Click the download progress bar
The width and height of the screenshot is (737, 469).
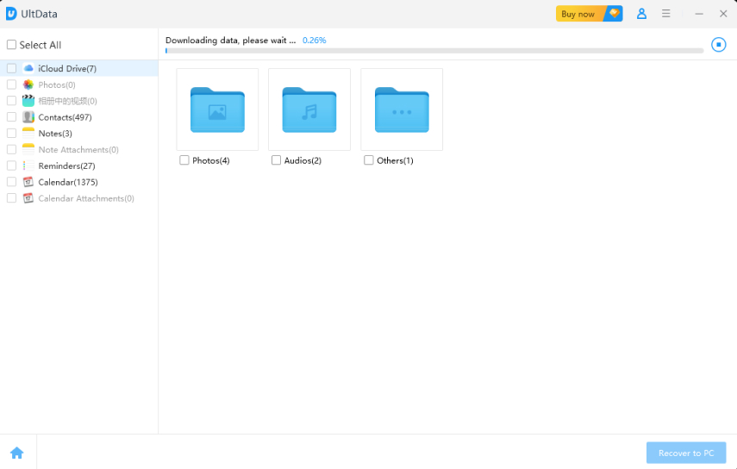click(434, 51)
